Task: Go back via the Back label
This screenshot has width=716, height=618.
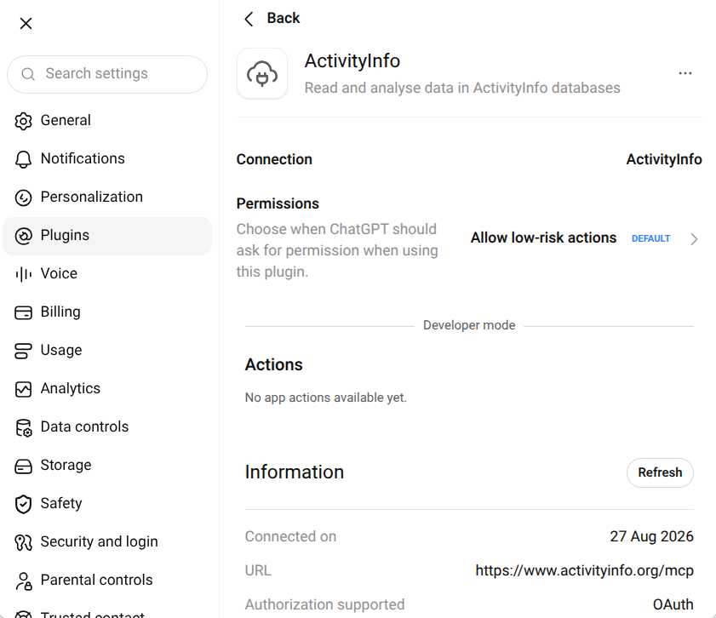Action: [x=284, y=18]
